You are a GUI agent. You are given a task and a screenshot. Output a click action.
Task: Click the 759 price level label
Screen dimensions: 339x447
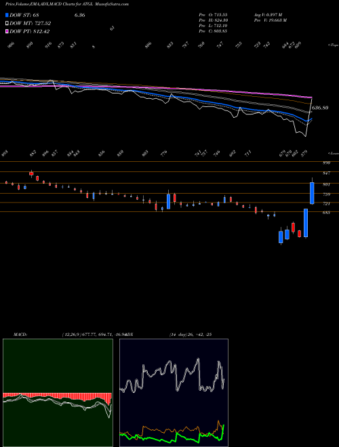tap(327, 194)
